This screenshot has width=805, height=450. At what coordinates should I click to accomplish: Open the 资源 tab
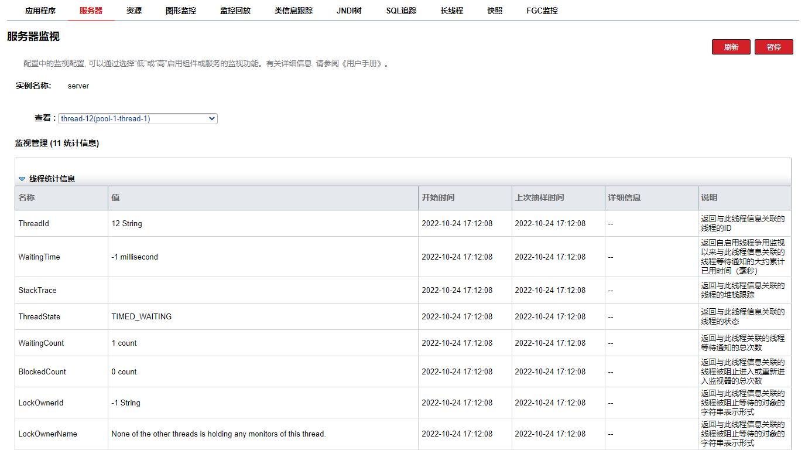(x=134, y=11)
